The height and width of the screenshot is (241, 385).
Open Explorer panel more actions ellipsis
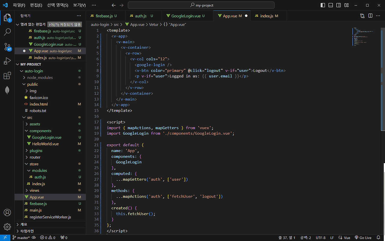pos(79,16)
